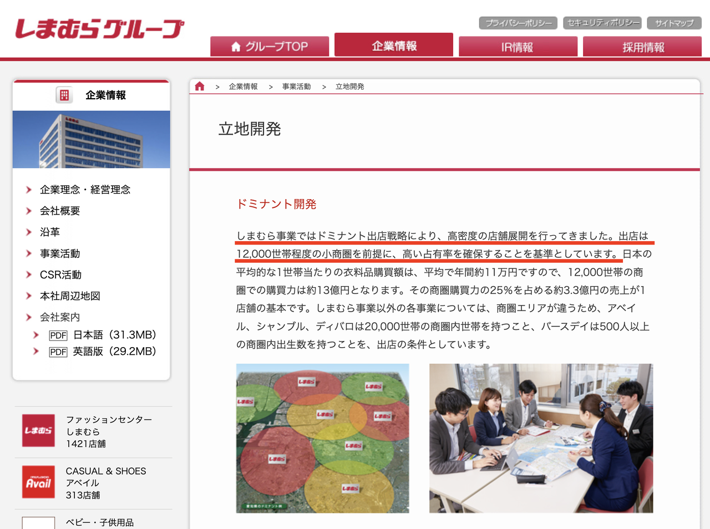Click the building icon beside 企業情報 sidebar heading
The width and height of the screenshot is (710, 529).
pyautogui.click(x=64, y=95)
